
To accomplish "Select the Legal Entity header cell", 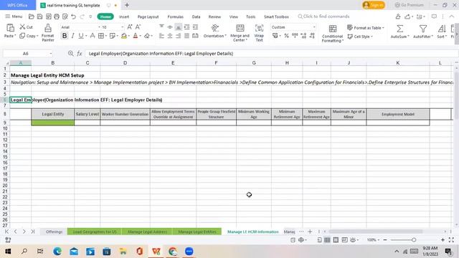I will click(x=52, y=114).
